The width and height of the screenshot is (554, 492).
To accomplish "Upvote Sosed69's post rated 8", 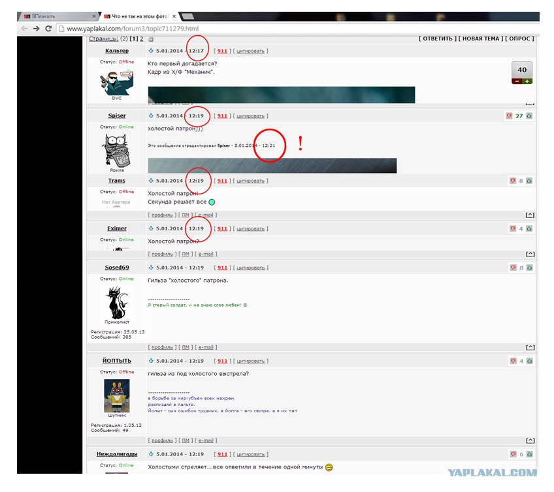I will (x=529, y=268).
